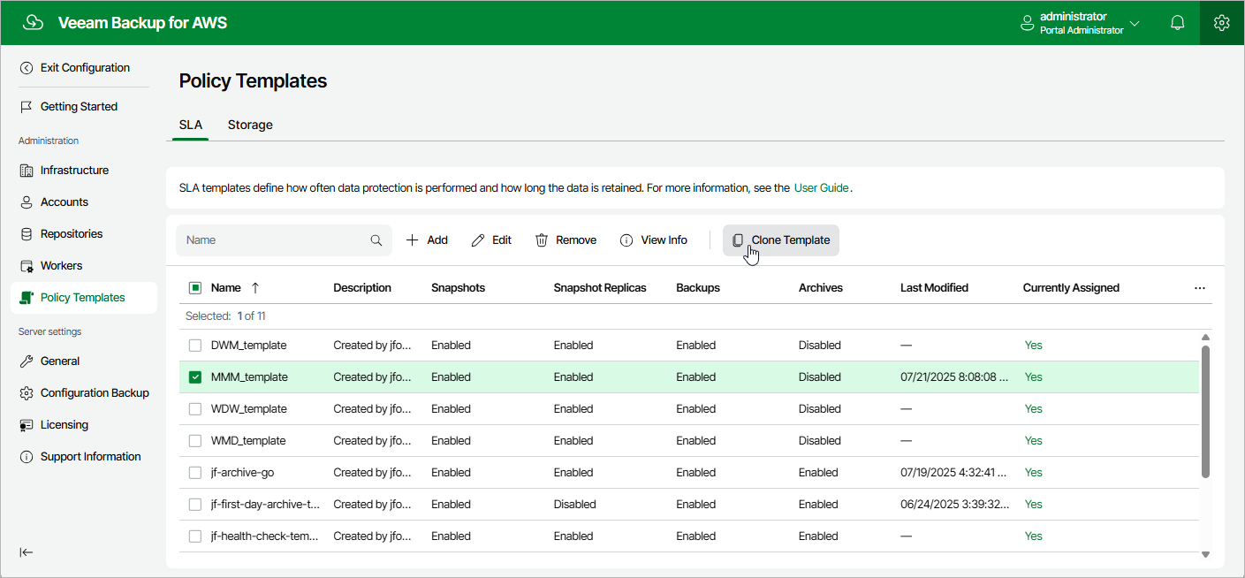The width and height of the screenshot is (1245, 578).
Task: Open Repositories in the sidebar
Action: (x=72, y=234)
